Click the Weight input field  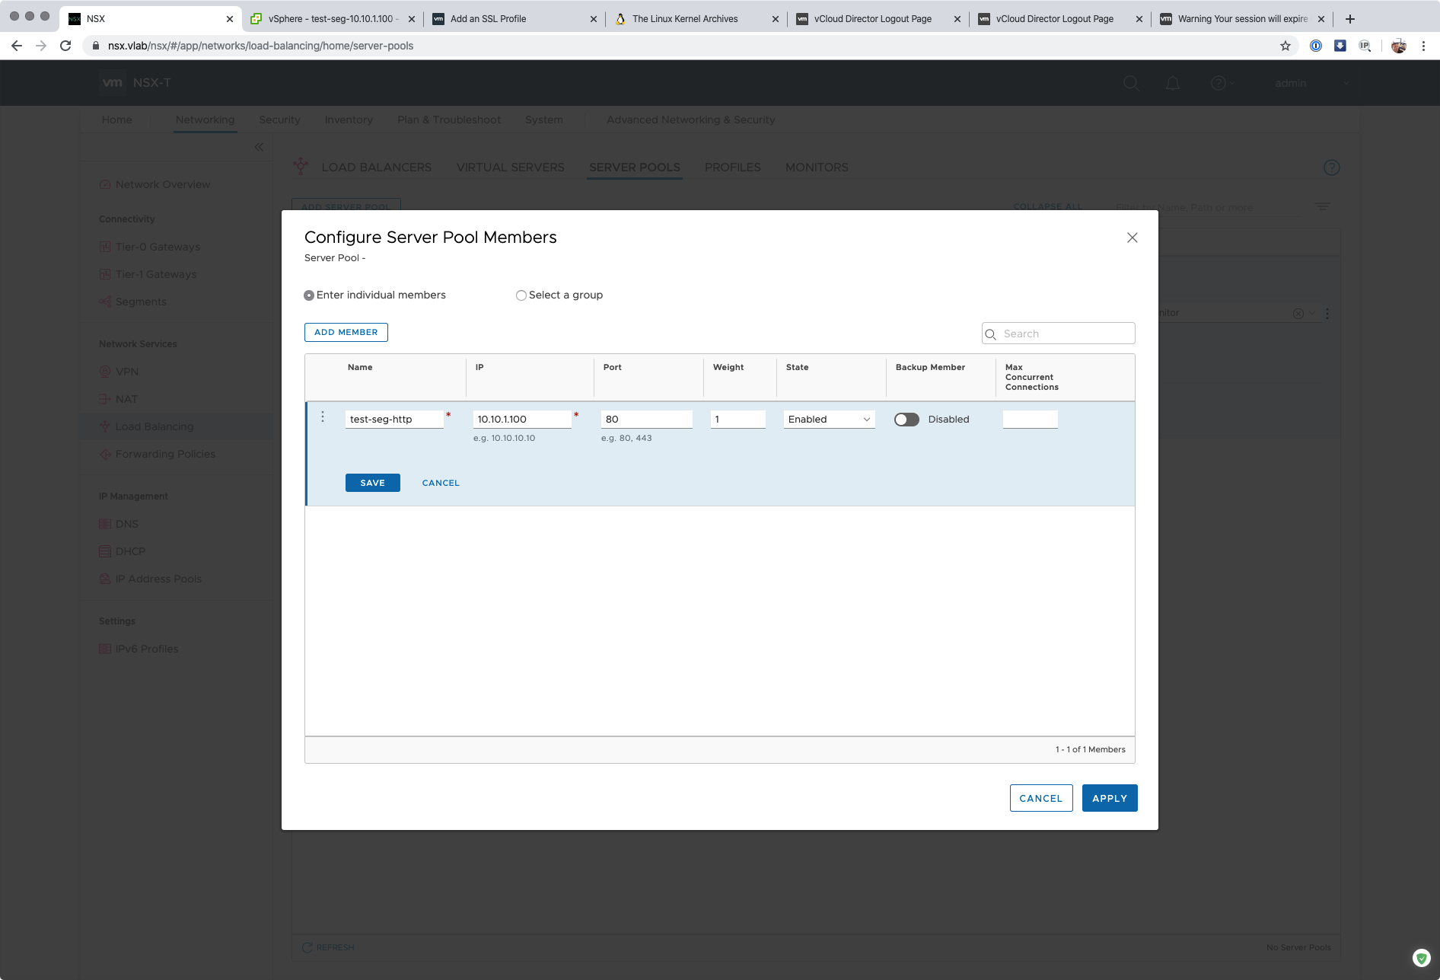738,420
